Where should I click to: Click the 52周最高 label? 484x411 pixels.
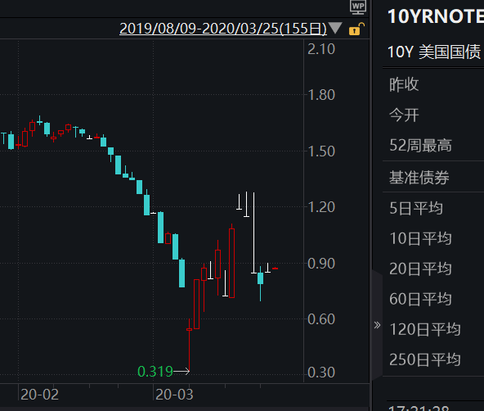tap(420, 145)
